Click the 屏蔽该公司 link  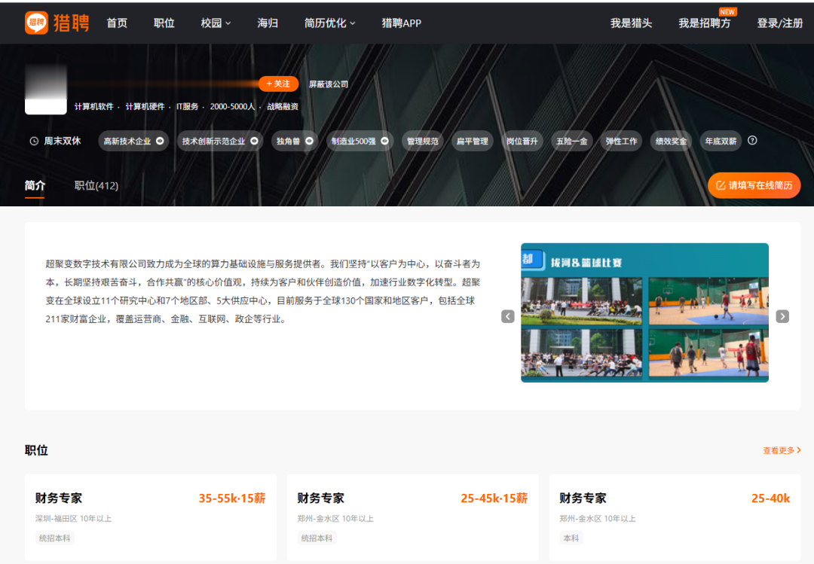point(326,84)
